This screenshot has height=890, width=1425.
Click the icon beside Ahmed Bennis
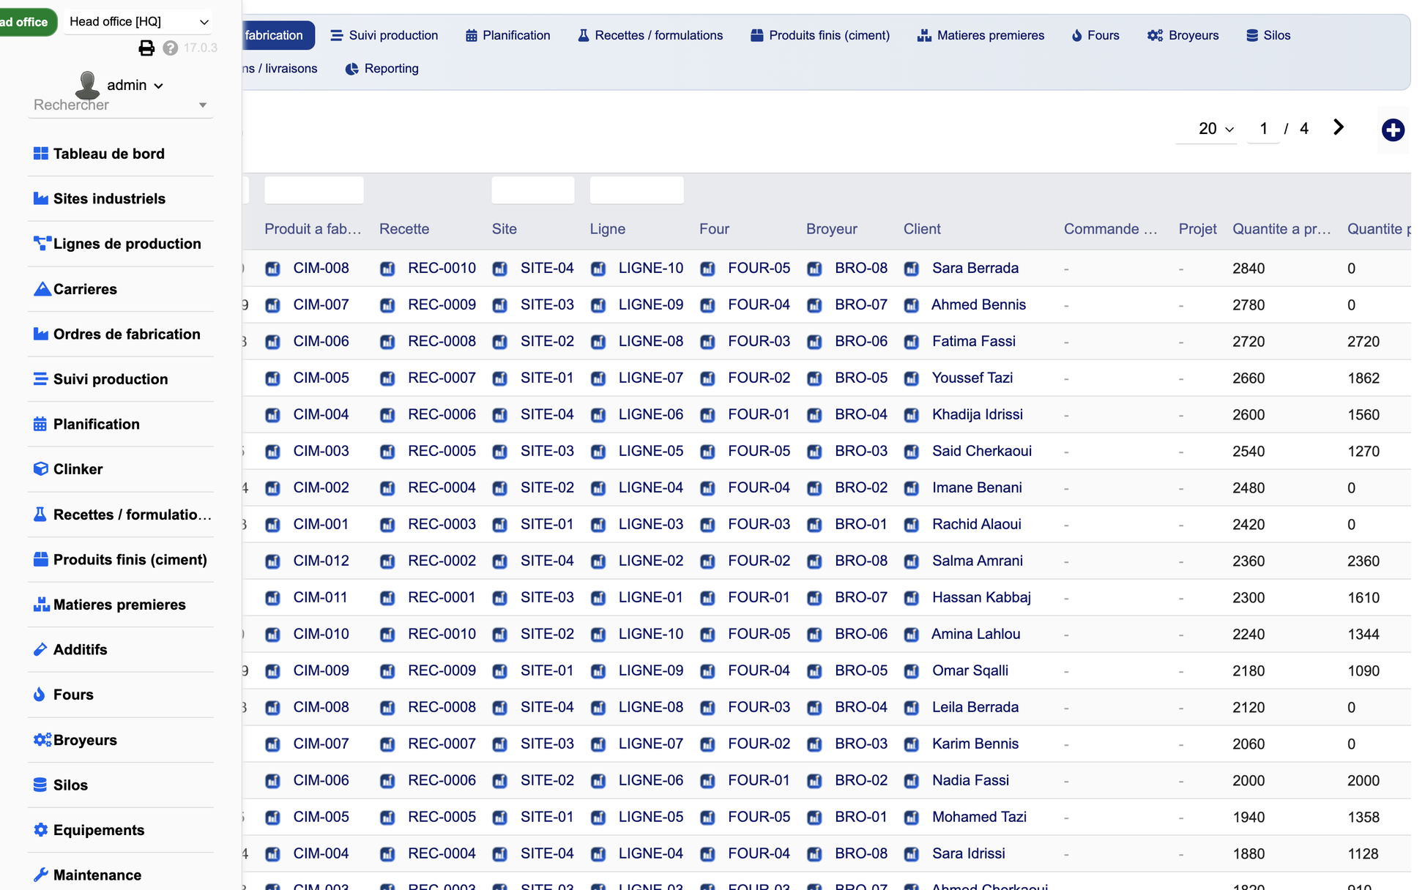point(912,305)
